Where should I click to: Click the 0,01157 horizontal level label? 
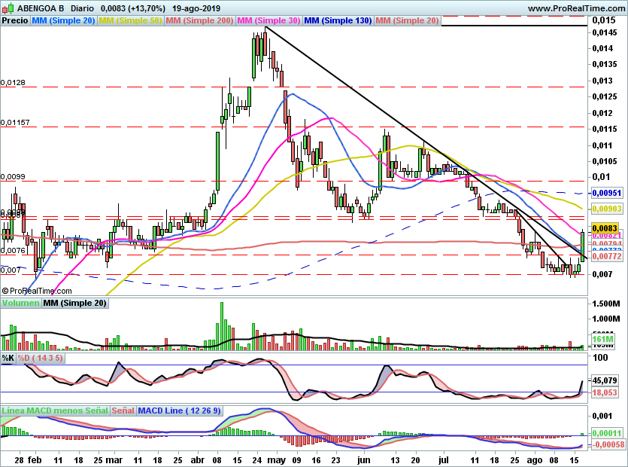click(15, 123)
